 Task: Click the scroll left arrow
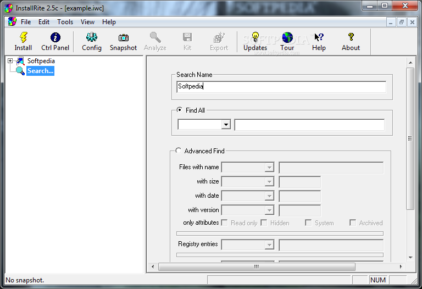[153, 266]
